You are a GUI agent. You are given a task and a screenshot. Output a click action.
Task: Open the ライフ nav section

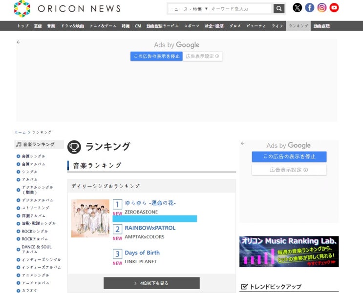[x=278, y=26]
